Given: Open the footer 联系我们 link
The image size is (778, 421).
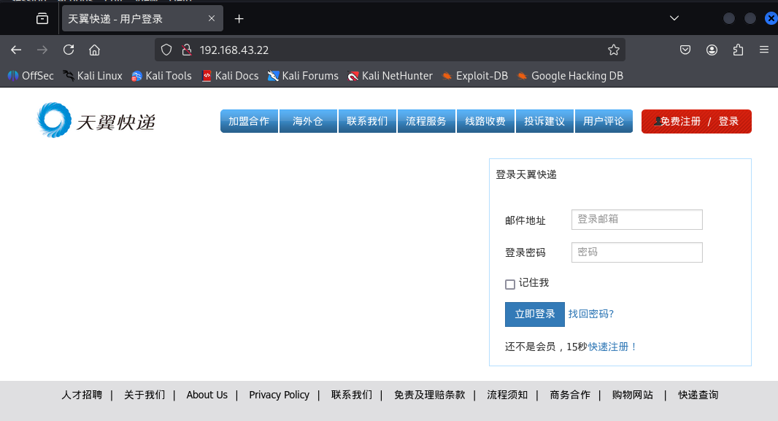Looking at the screenshot, I should click(351, 395).
